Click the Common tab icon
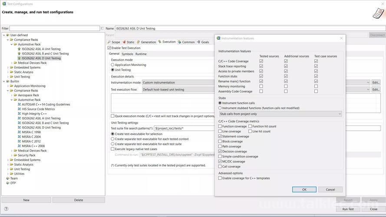The width and height of the screenshot is (386, 217). click(x=179, y=42)
